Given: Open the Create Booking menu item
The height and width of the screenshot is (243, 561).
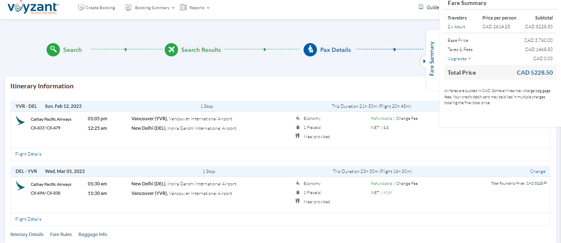Looking at the screenshot, I should coord(100,7).
